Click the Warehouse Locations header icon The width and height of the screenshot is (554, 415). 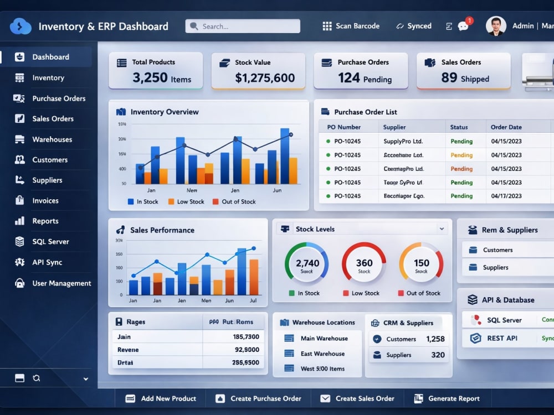[284, 323]
